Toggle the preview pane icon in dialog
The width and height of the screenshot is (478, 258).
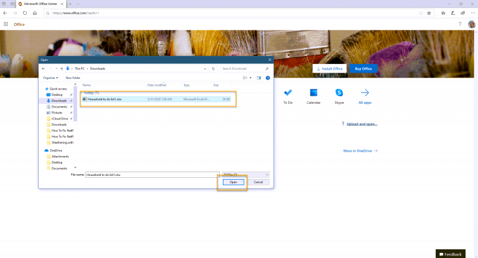259,78
